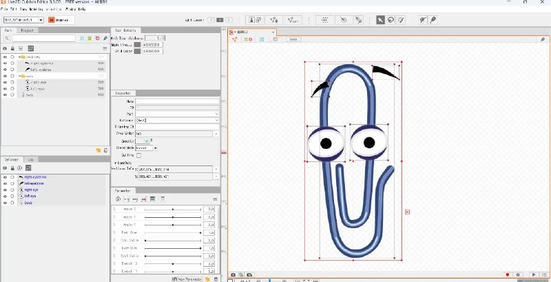Click the red X marker beside the canvas
The height and width of the screenshot is (282, 551).
[407, 212]
